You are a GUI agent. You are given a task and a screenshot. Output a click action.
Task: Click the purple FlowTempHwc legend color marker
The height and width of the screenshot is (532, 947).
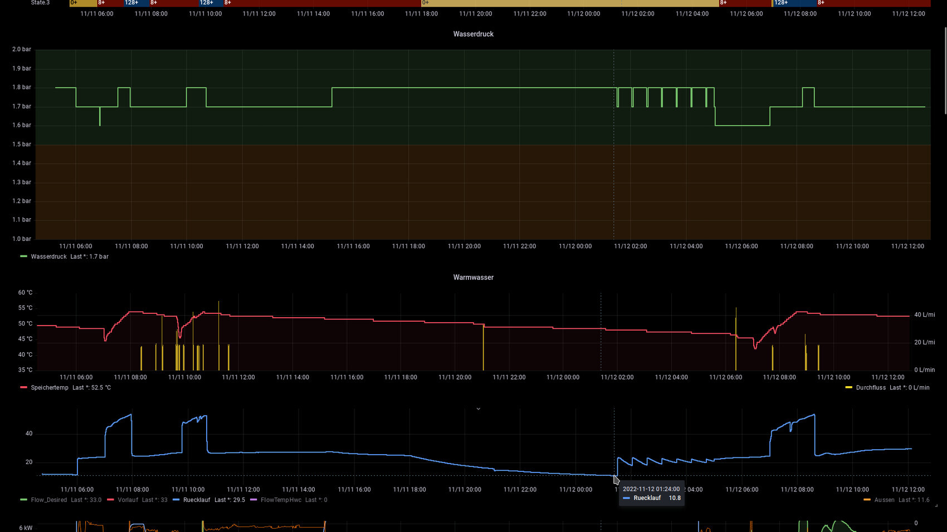[x=253, y=500]
